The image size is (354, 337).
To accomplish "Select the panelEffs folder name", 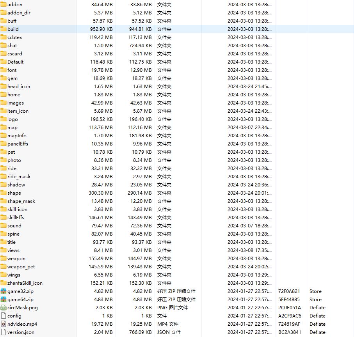I will click(x=18, y=144).
